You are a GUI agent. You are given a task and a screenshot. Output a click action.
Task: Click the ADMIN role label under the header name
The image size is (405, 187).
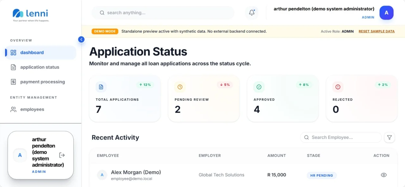coord(368,17)
